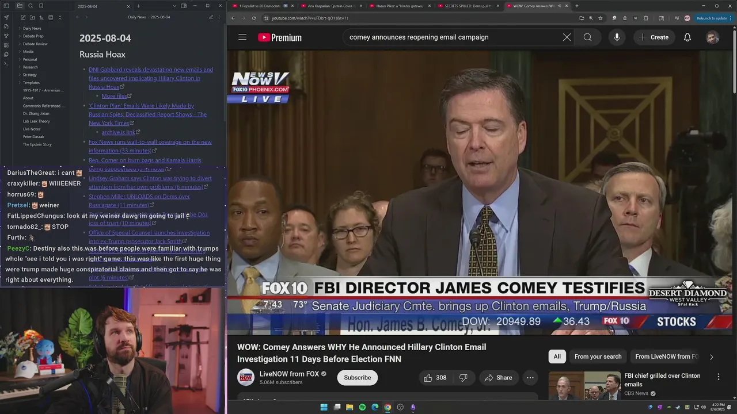Share the Comey video

tap(499, 378)
